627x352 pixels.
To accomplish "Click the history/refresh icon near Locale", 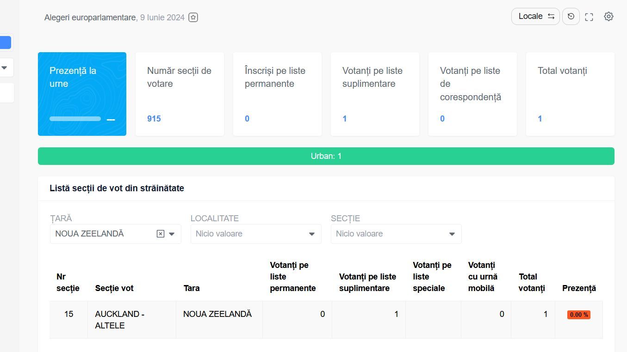I will click(x=571, y=16).
